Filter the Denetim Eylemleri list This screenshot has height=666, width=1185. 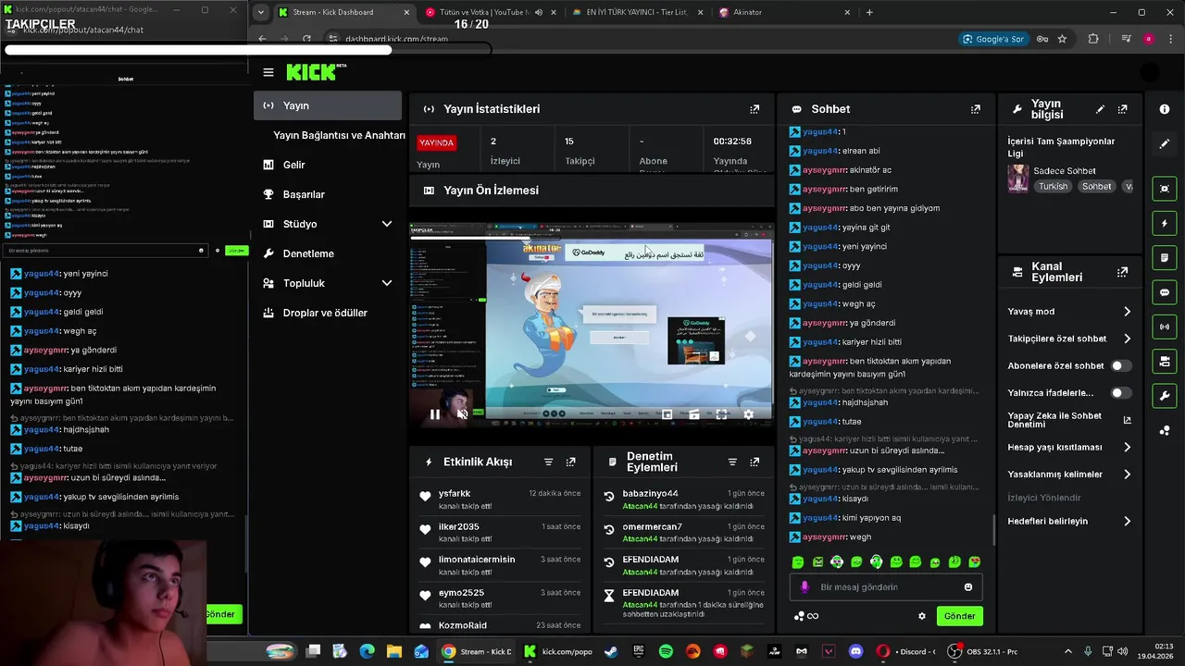[732, 462]
